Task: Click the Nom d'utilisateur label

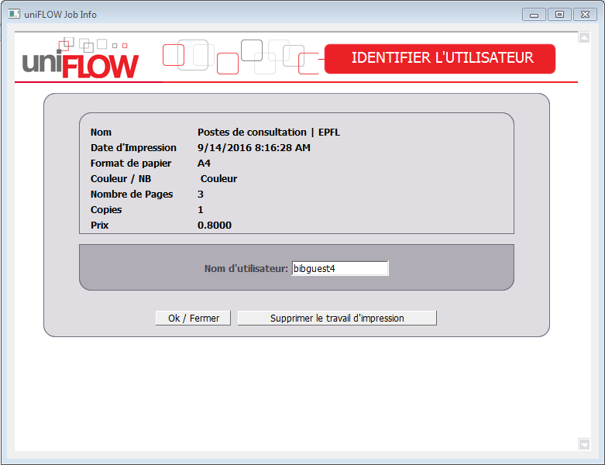Action: point(246,269)
